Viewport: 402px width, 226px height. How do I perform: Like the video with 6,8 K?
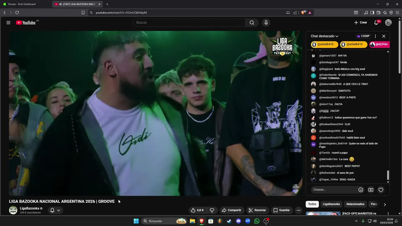(x=198, y=210)
